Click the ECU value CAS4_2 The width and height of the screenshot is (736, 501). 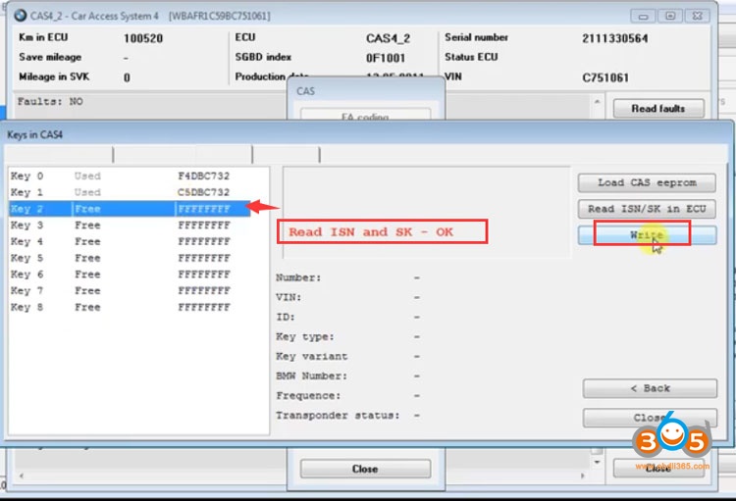tap(389, 38)
